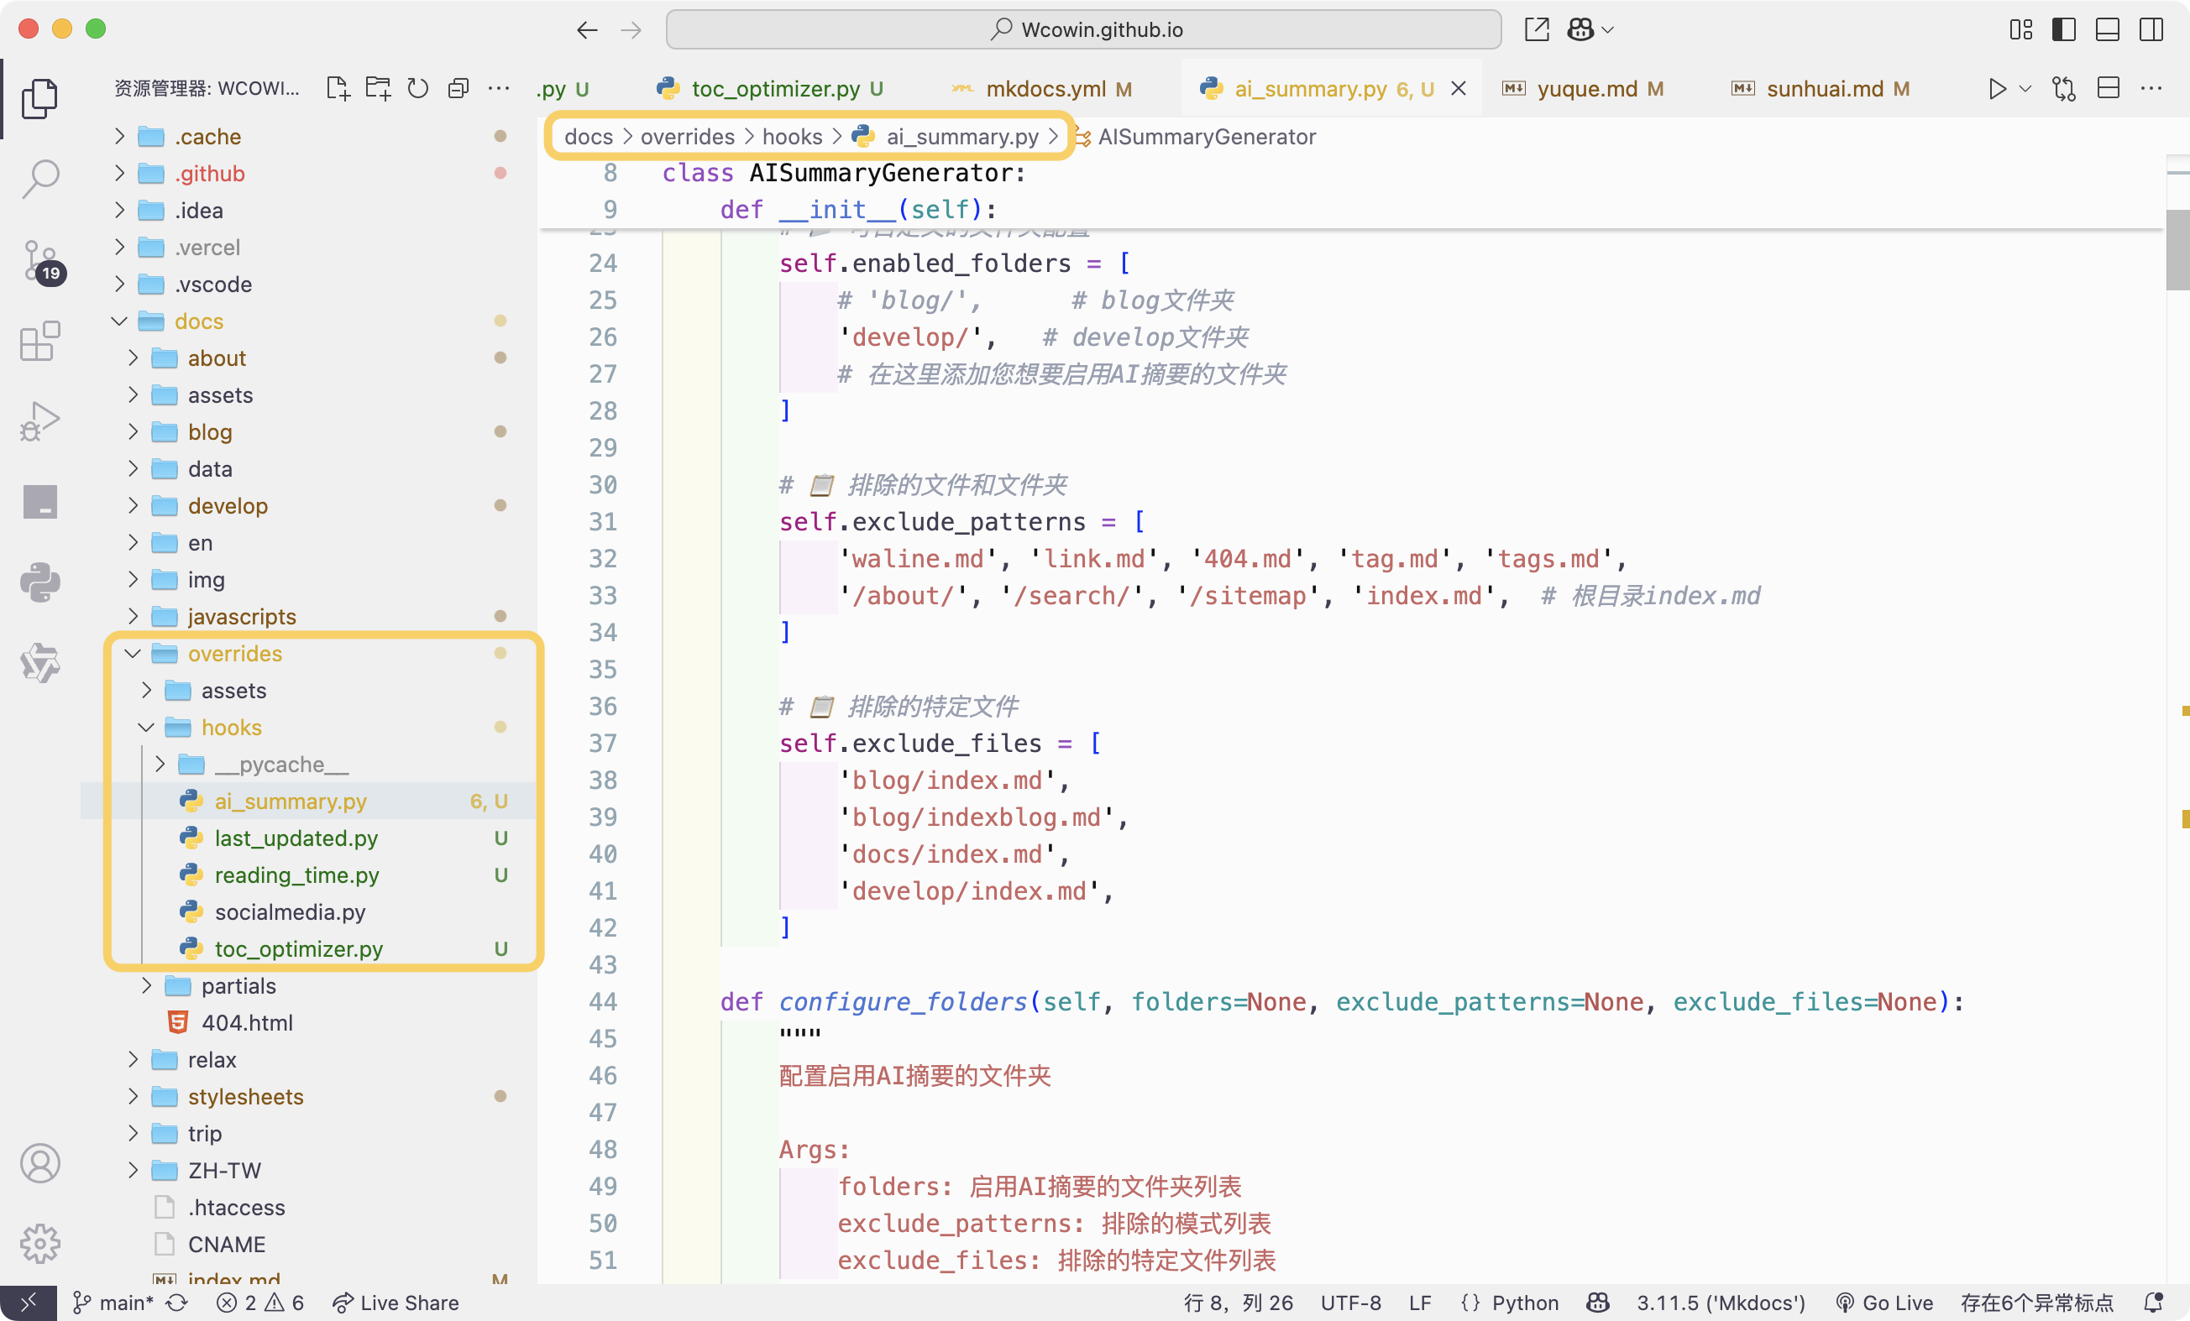This screenshot has width=2190, height=1321.
Task: Open editor more actions ellipsis
Action: (2151, 88)
